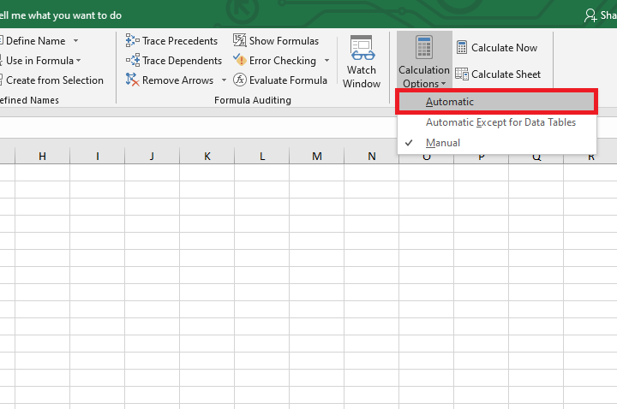Image resolution: width=617 pixels, height=409 pixels.
Task: Open the Use in Formula dropdown
Action: point(78,61)
